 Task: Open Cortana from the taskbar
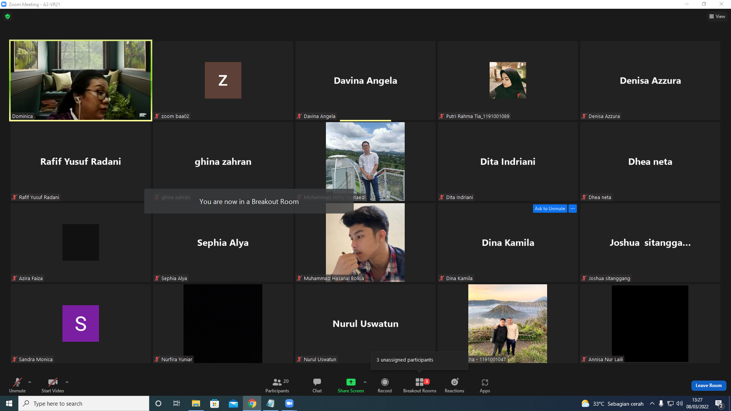158,403
